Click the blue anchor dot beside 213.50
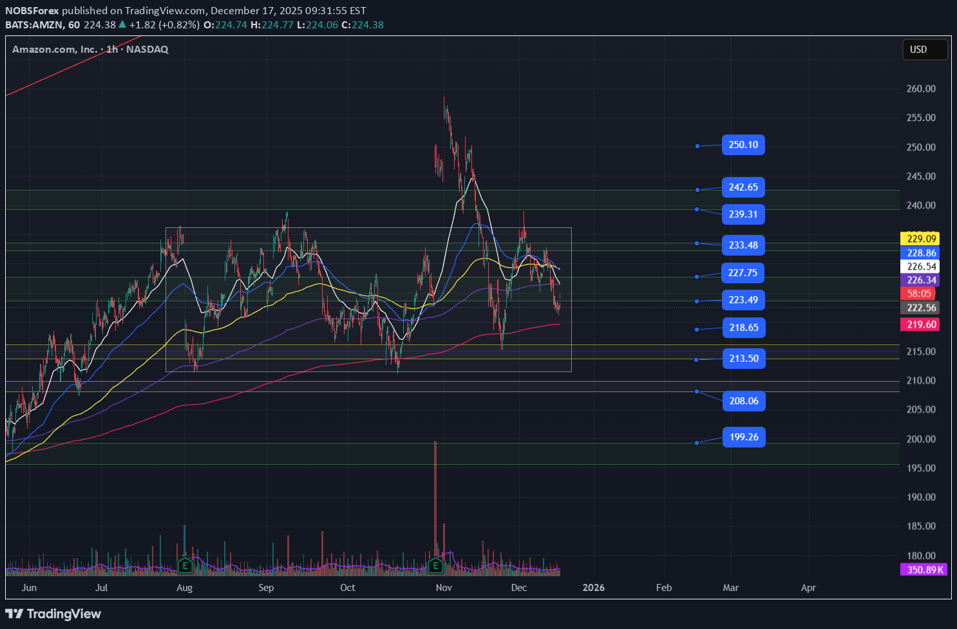957x629 pixels. 696,360
